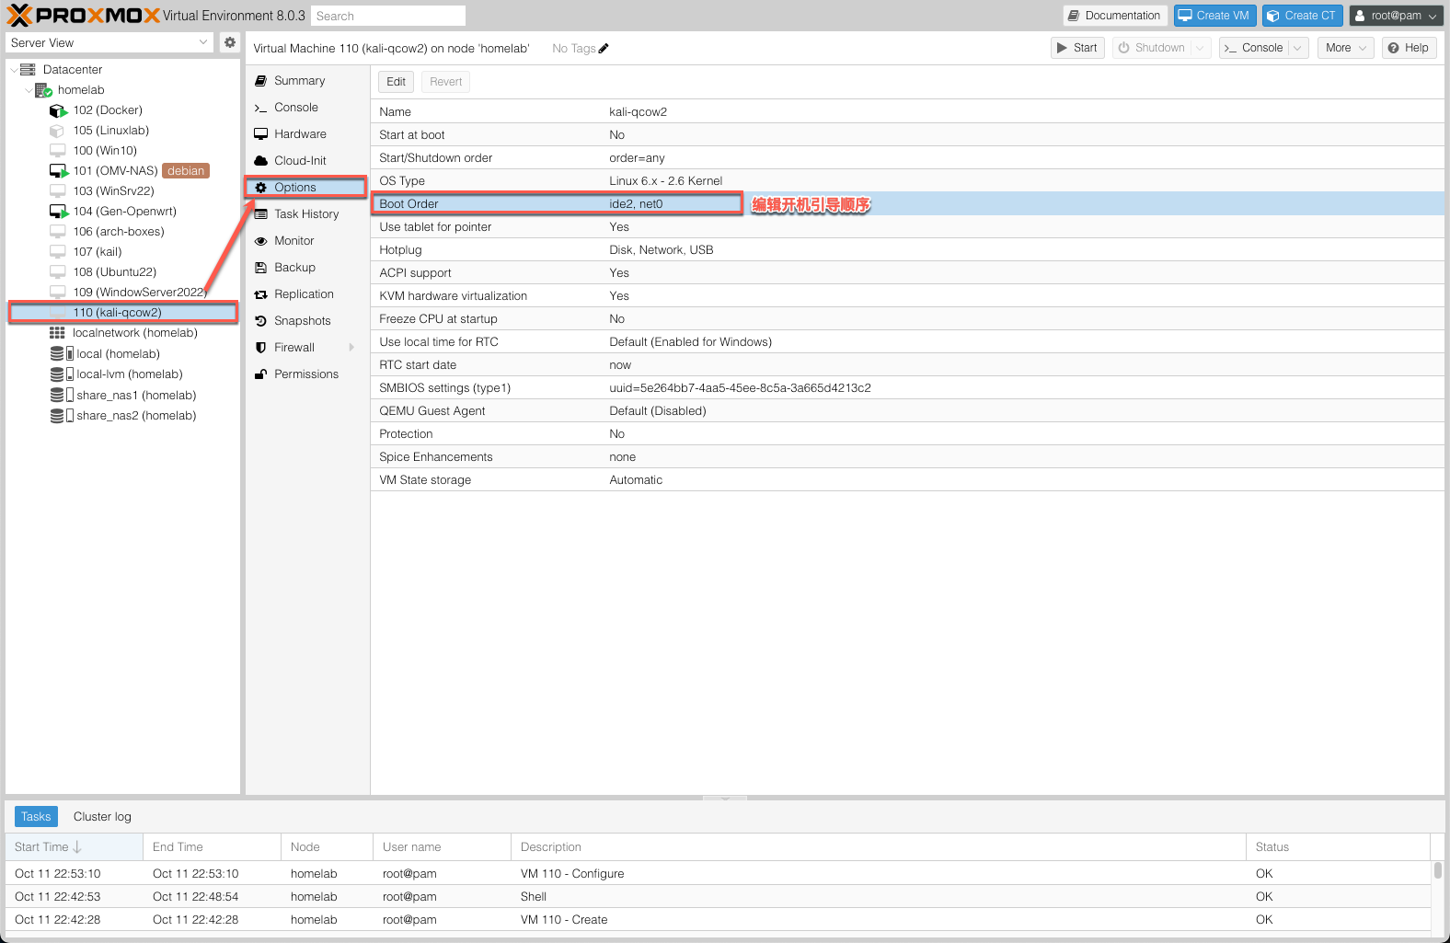Sort by Start Time column
Screen dimensions: 1450x943
pyautogui.click(x=74, y=847)
